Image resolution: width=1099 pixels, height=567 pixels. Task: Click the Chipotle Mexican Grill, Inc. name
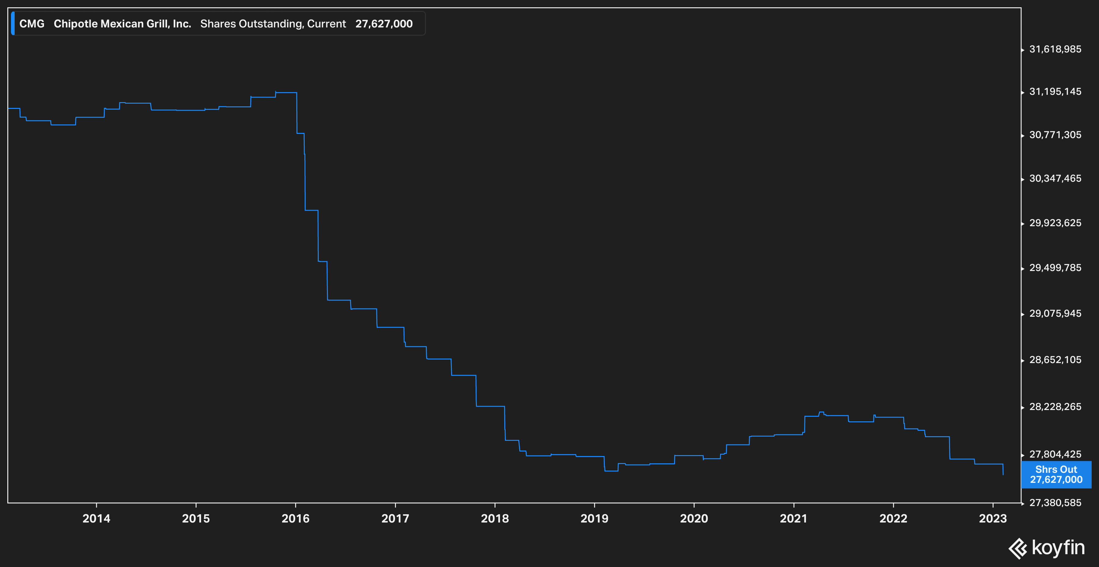point(122,24)
